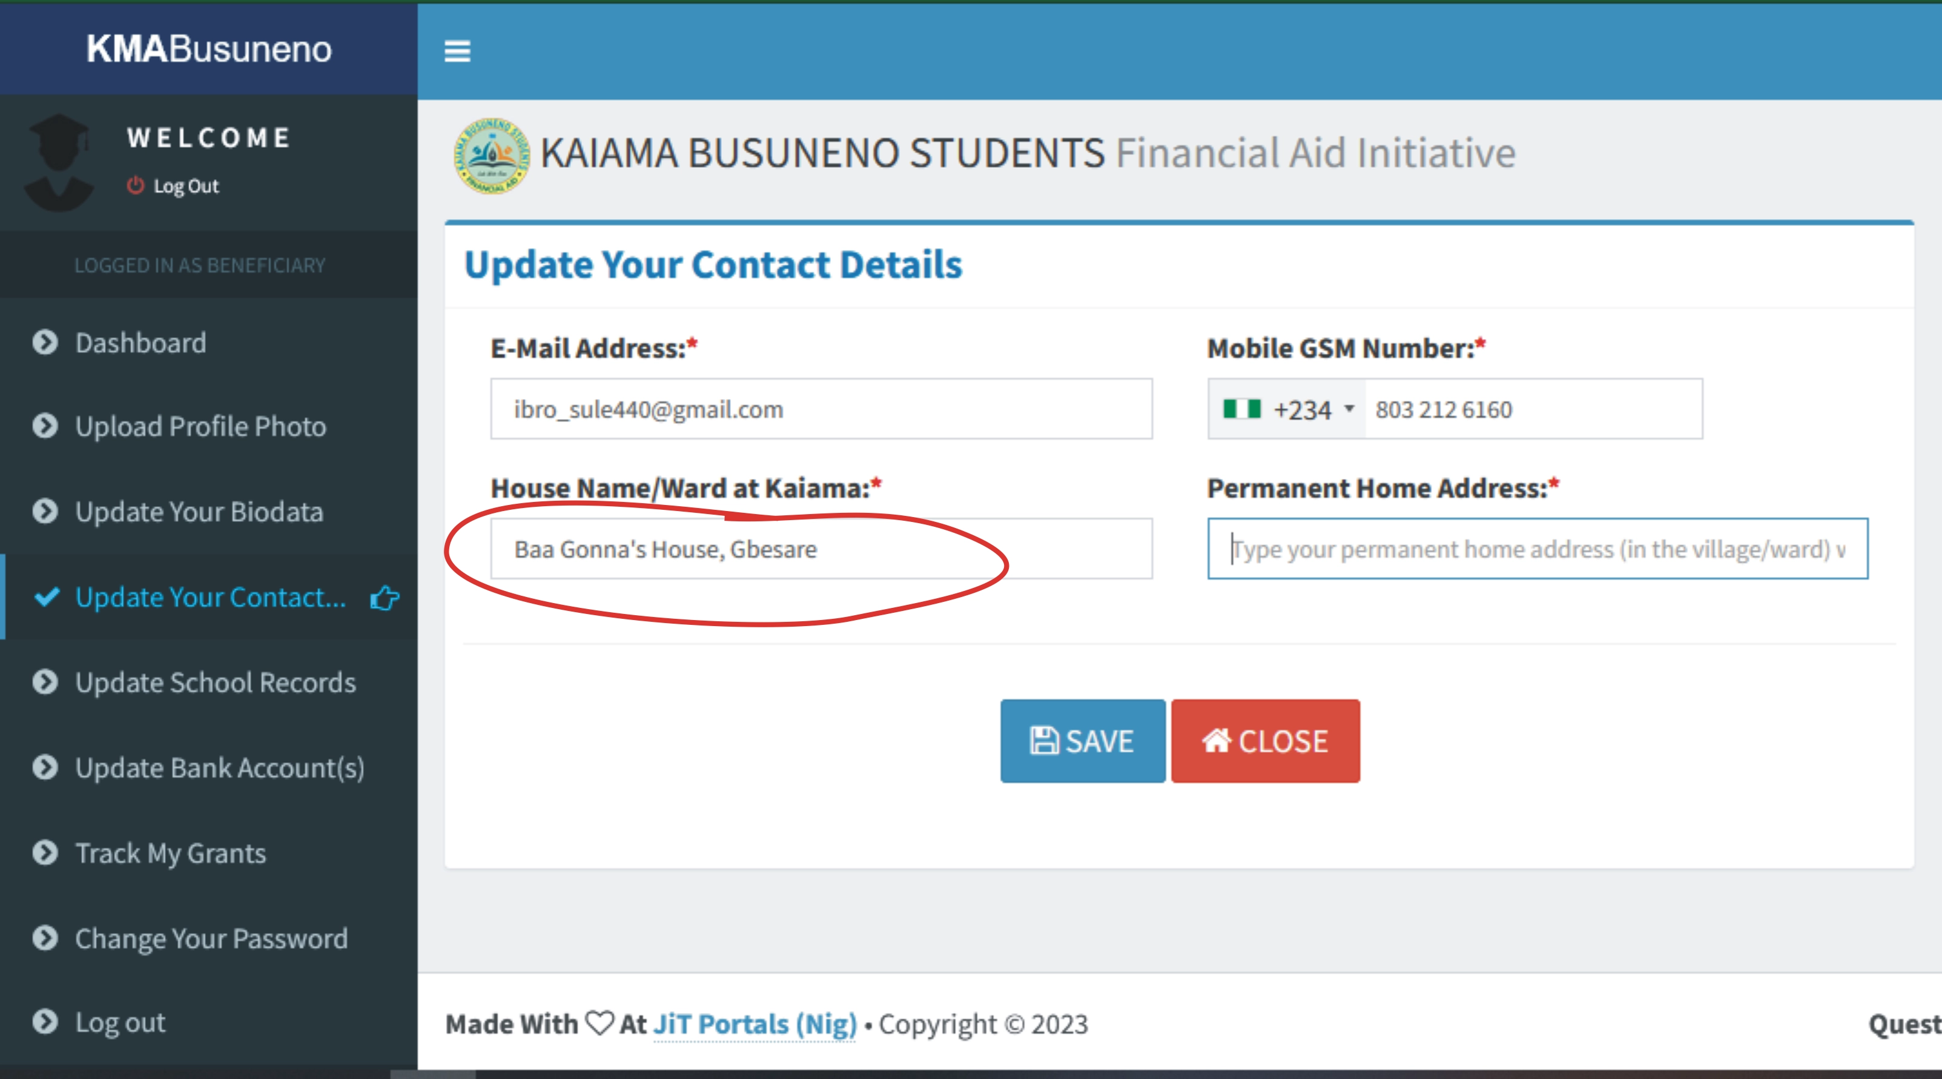The image size is (1942, 1079).
Task: Click the hamburger menu toggle icon
Action: tap(457, 51)
